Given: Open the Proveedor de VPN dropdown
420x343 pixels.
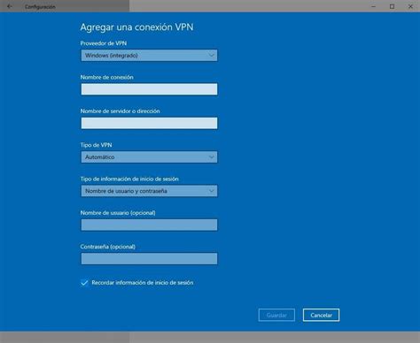Looking at the screenshot, I should pos(149,56).
